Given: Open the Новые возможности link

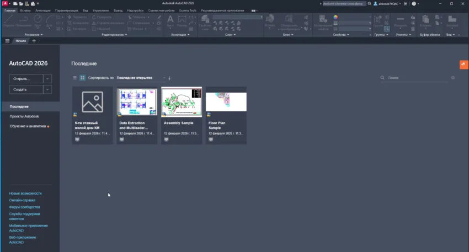Looking at the screenshot, I should pos(25,194).
